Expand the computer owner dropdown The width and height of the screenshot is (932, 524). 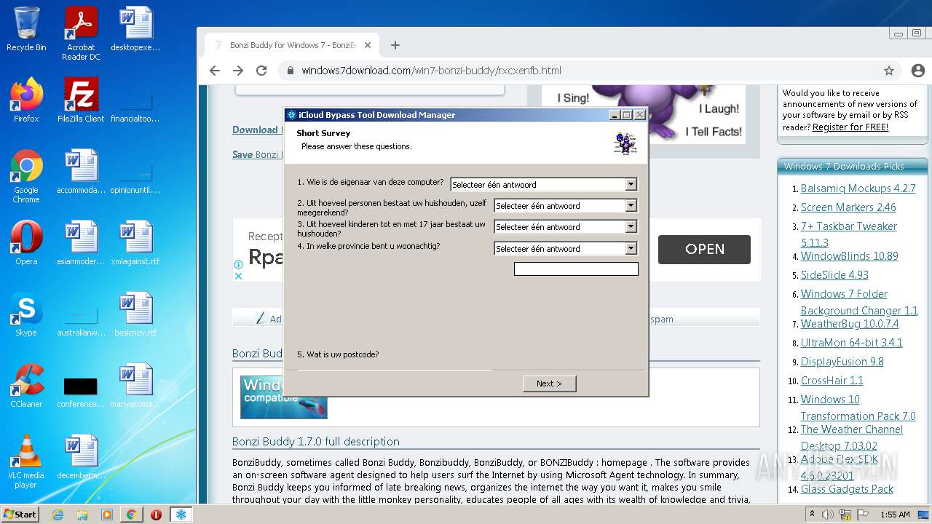pos(544,185)
